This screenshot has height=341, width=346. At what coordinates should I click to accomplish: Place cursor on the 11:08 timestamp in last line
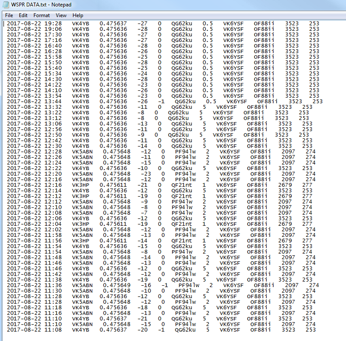click(53, 329)
